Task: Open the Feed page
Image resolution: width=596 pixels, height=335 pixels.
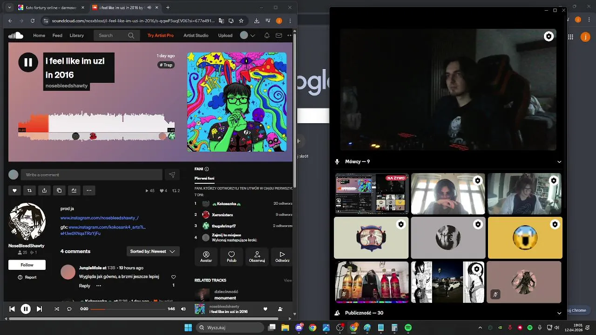Action: point(57,35)
